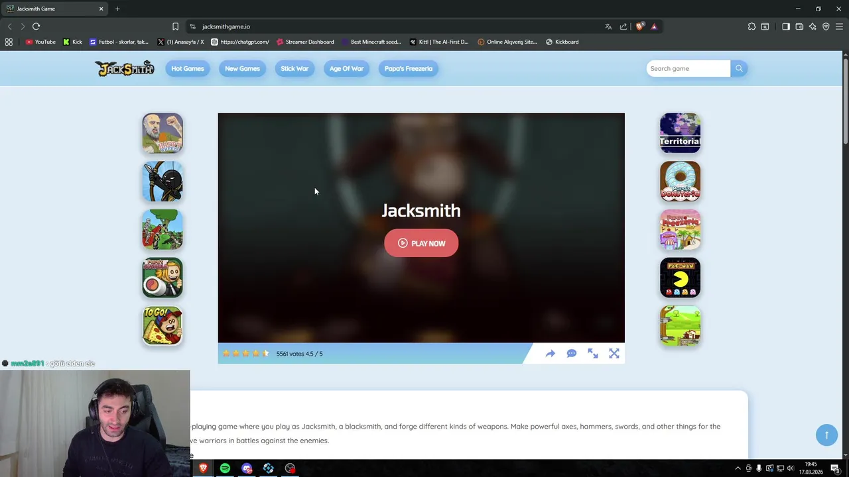849x477 pixels.
Task: Go back with browser back arrow
Action: click(x=9, y=26)
